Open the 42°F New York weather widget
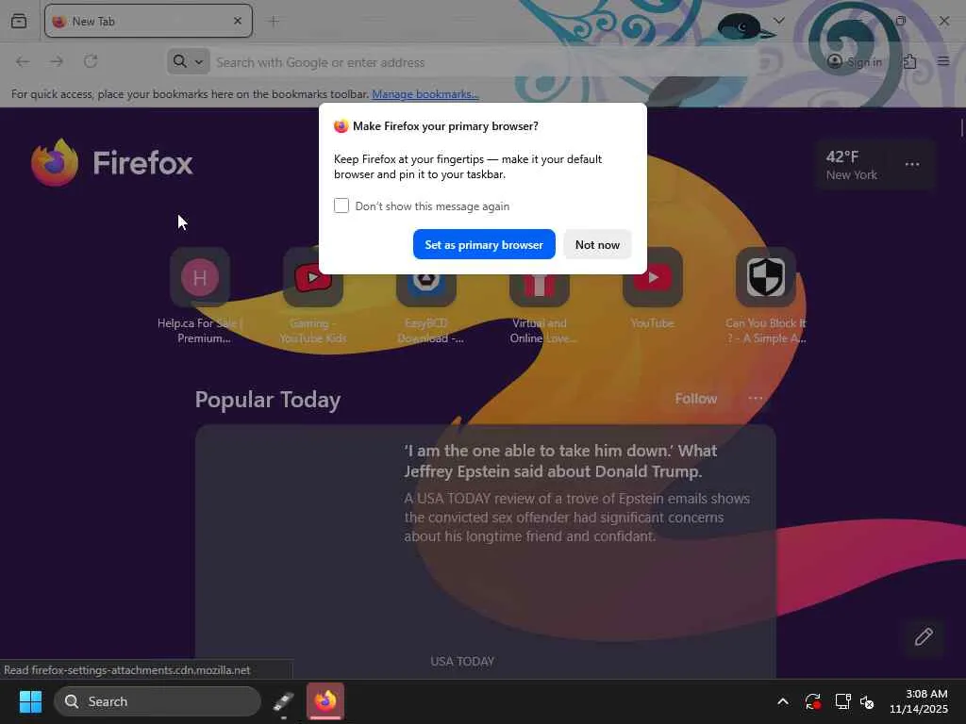The height and width of the screenshot is (724, 966). coord(852,165)
